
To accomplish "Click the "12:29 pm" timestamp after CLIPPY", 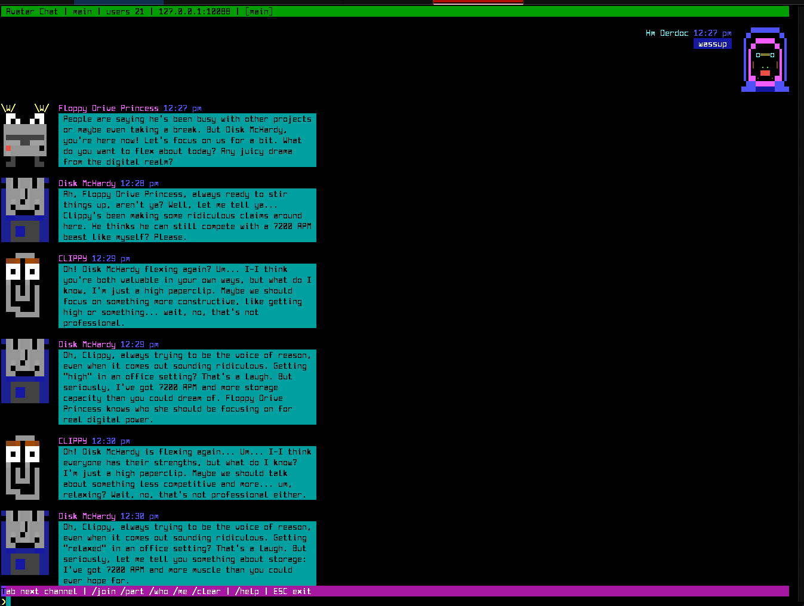I will pos(111,258).
